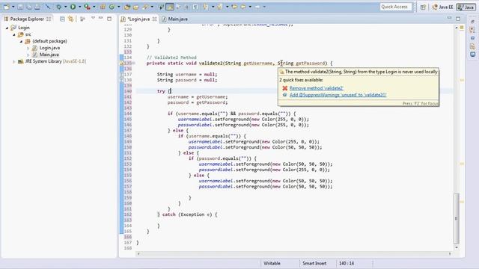Screen dimensions: 479x269
Task: Click the Search flashlight icon
Action: tap(145, 7)
